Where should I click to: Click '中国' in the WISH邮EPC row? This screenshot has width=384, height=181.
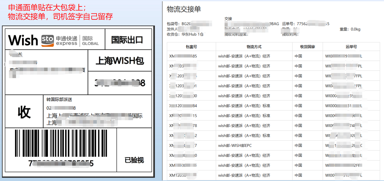(298, 145)
